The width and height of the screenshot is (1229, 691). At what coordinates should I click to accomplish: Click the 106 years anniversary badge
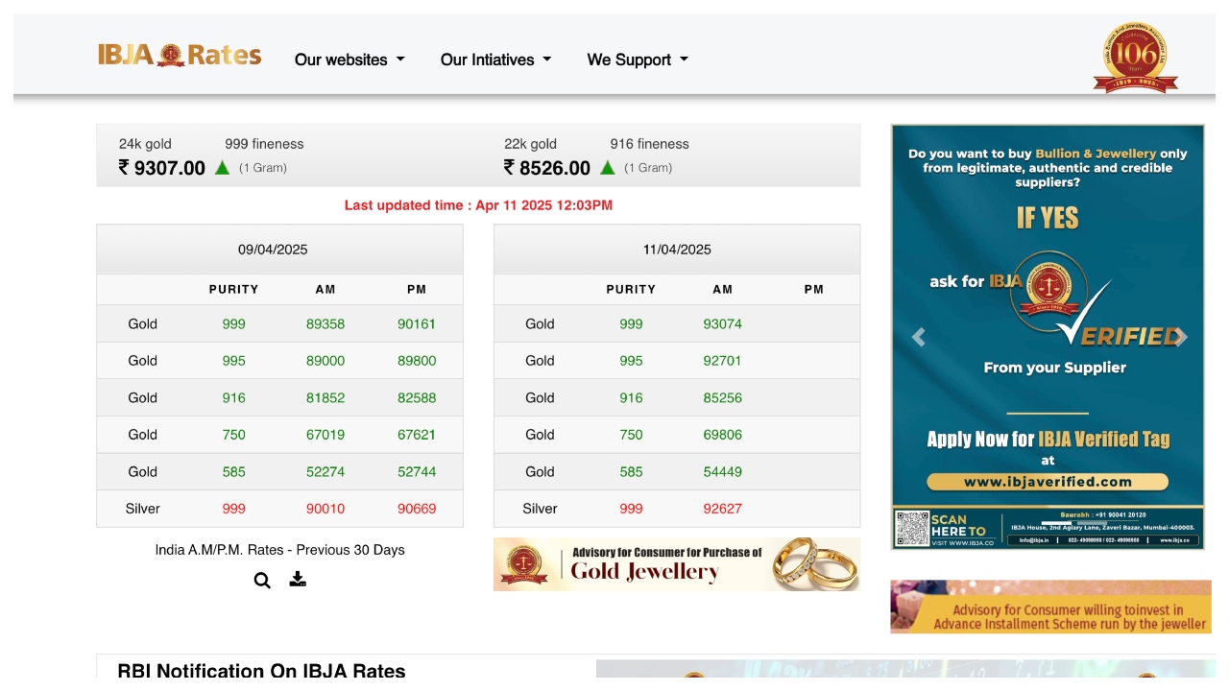[1135, 58]
